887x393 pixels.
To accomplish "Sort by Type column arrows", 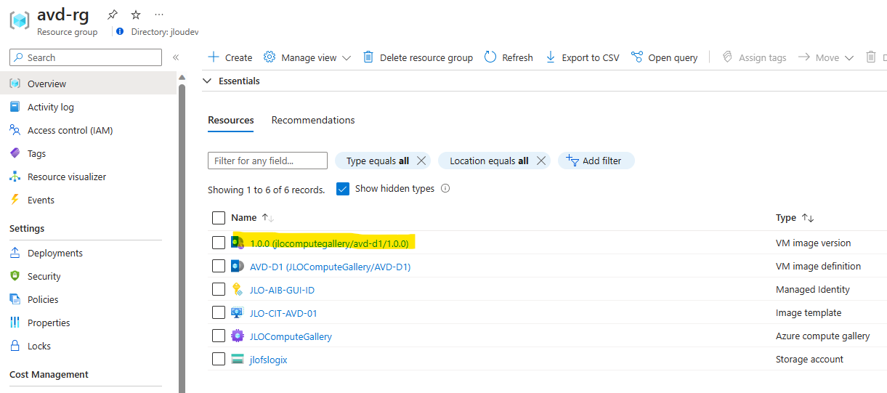I will pos(807,218).
